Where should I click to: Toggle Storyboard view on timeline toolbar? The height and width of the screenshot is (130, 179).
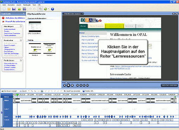(9, 91)
